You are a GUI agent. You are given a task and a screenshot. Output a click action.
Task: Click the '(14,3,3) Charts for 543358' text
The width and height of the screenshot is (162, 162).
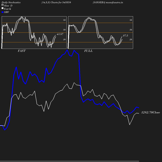point(56,2)
